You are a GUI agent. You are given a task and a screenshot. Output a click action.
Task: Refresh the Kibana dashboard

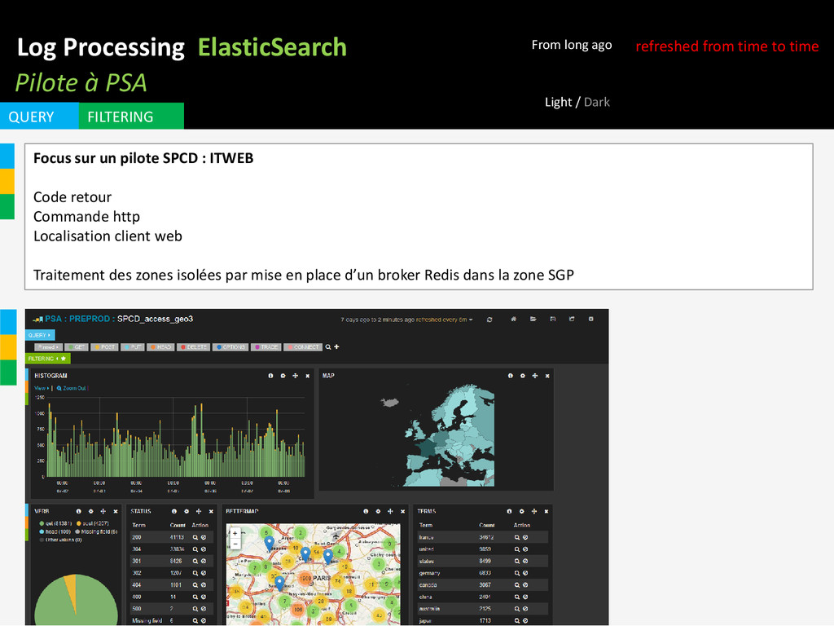(x=489, y=320)
